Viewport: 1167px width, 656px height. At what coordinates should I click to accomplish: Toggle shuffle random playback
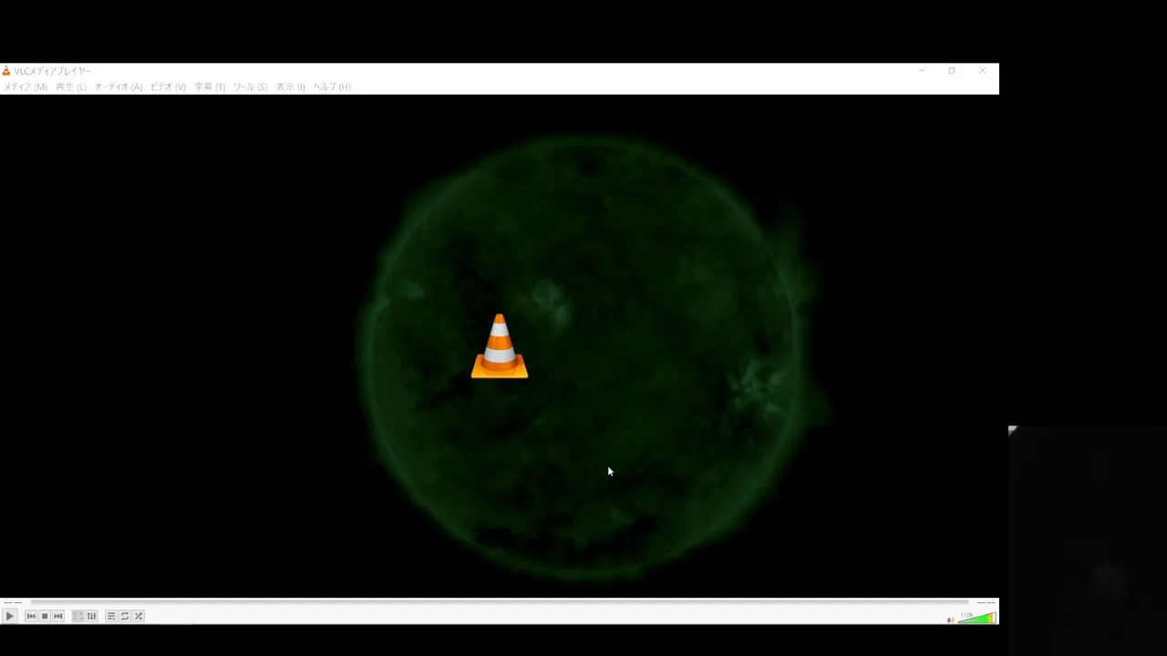point(139,617)
